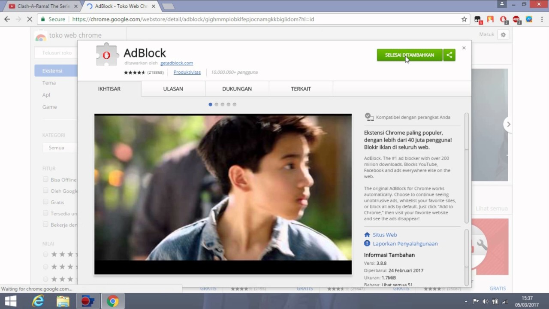Tick the Bekerja den... checkbox

pos(45,224)
